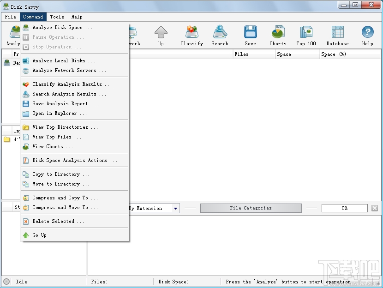Choose Compress and Move To entry

[x=75, y=208]
